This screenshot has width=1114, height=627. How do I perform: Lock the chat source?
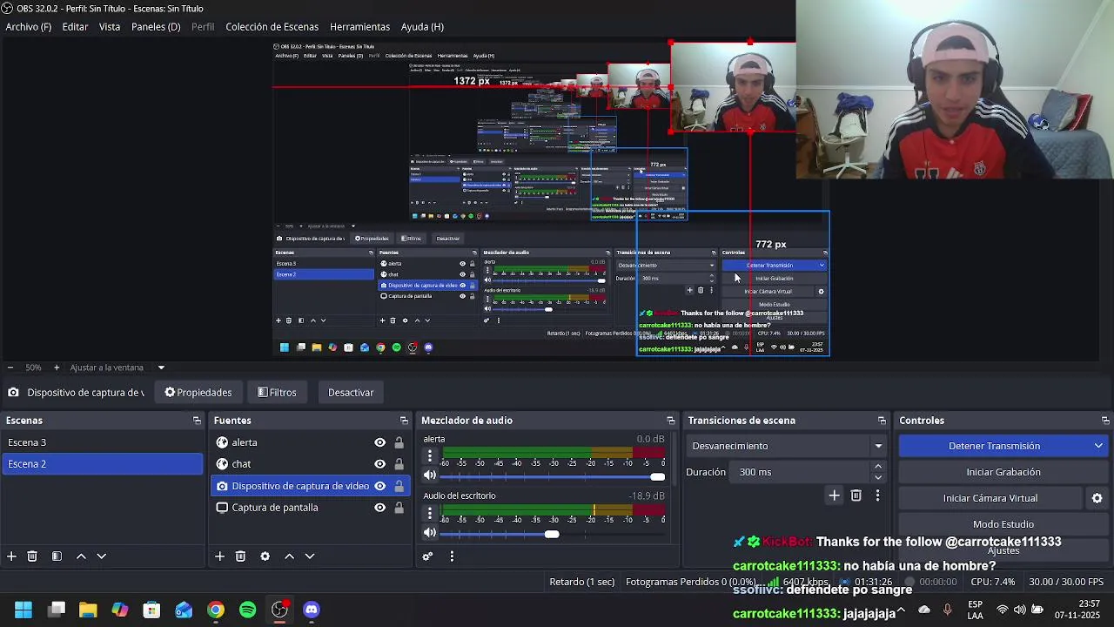399,464
